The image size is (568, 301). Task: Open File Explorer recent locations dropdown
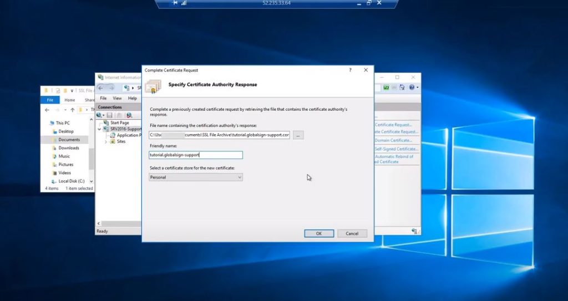pos(65,110)
